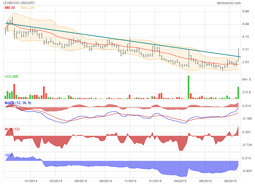Click the -0.196 MACD axis value
Screen dimensions: 255x184
tap(247, 119)
